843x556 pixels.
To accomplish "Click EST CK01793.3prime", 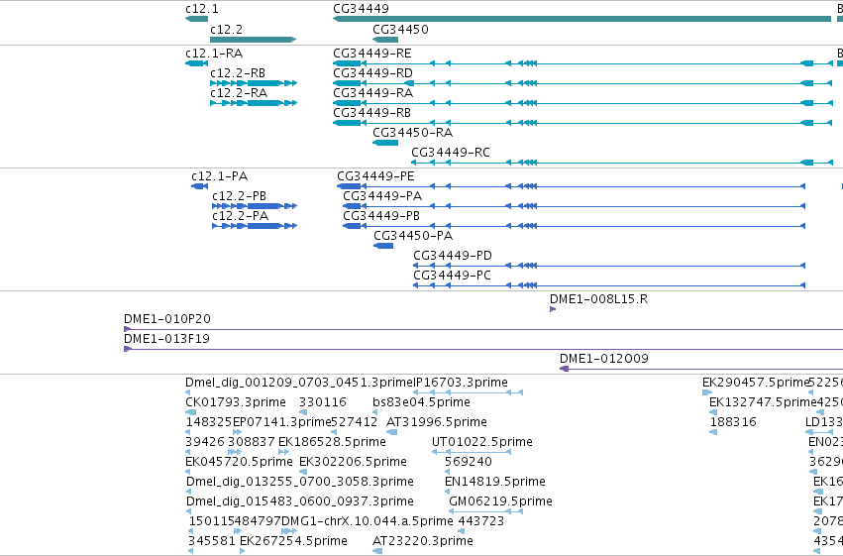I will (191, 412).
